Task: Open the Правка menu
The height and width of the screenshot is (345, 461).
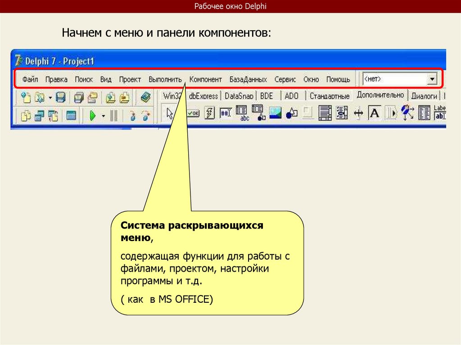Action: [56, 79]
